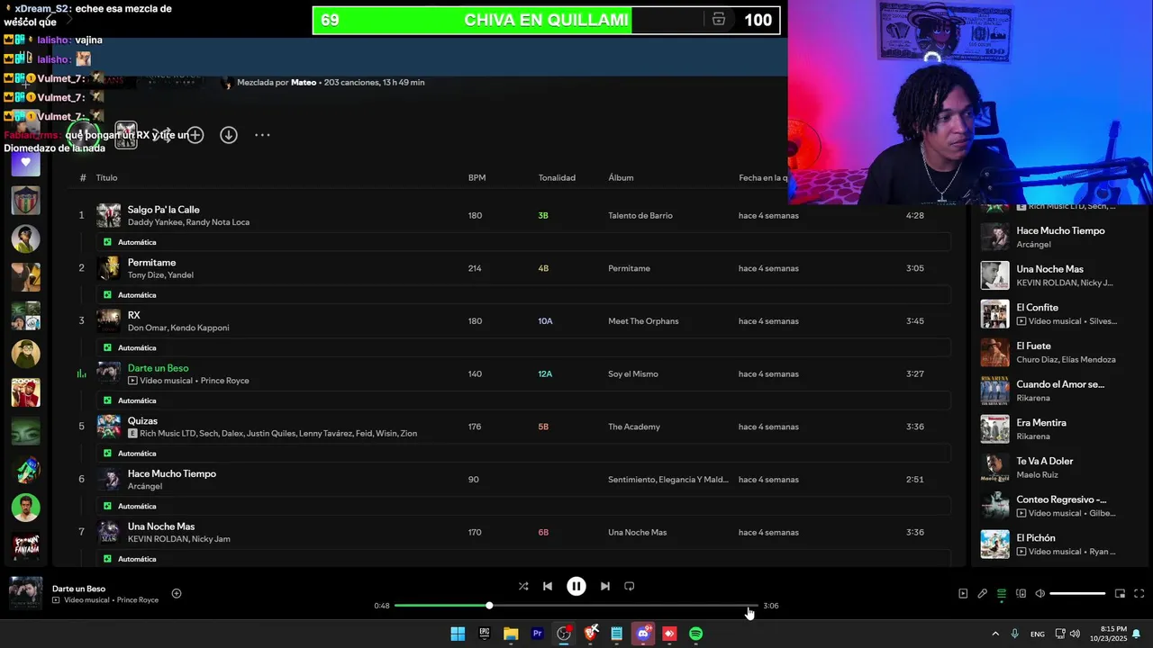Skip to the previous track
The height and width of the screenshot is (648, 1153).
pos(548,586)
